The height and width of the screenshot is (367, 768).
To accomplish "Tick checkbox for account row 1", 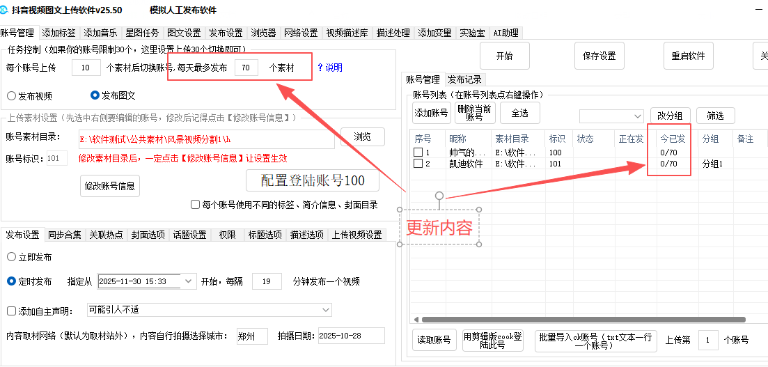I will pos(418,153).
